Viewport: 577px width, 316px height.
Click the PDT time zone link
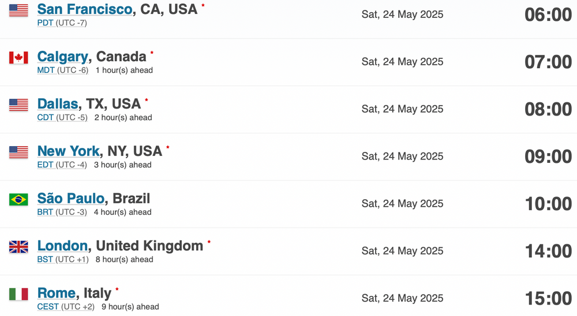pos(45,23)
